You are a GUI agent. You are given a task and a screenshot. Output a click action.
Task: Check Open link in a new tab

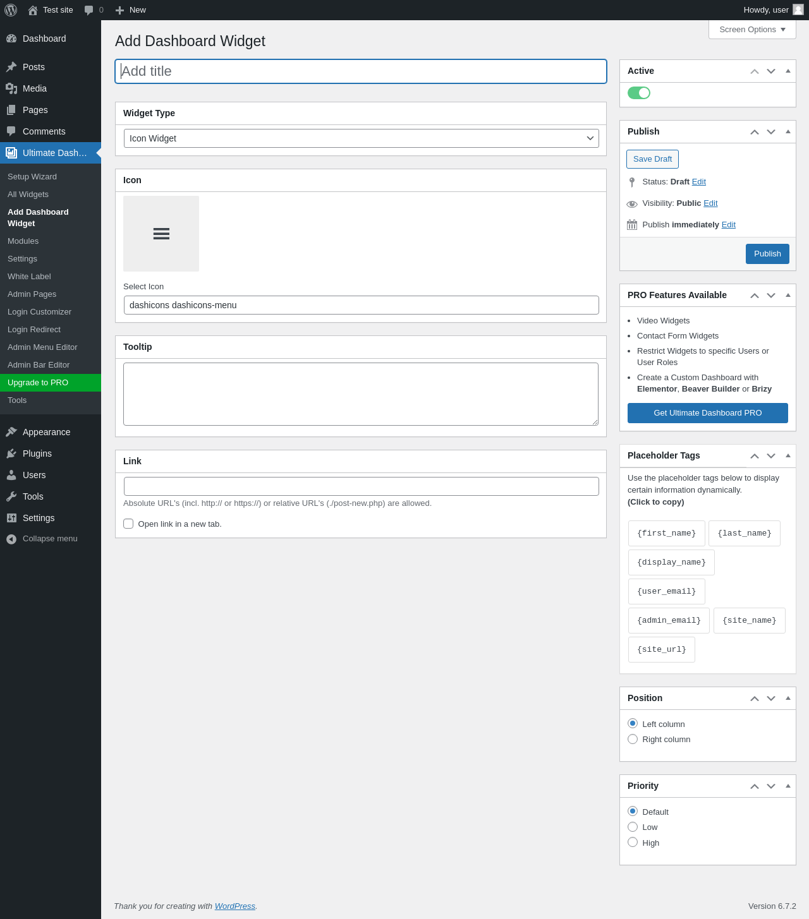coord(128,524)
